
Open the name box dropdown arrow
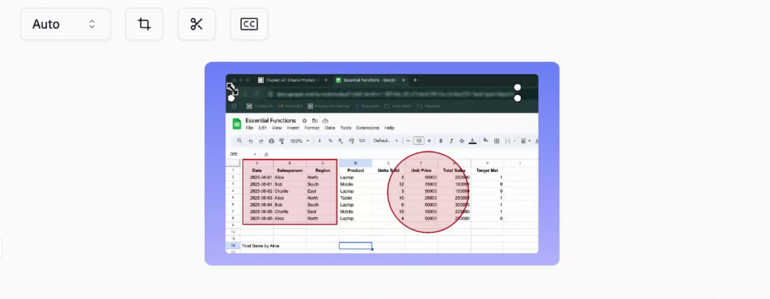[x=255, y=154]
